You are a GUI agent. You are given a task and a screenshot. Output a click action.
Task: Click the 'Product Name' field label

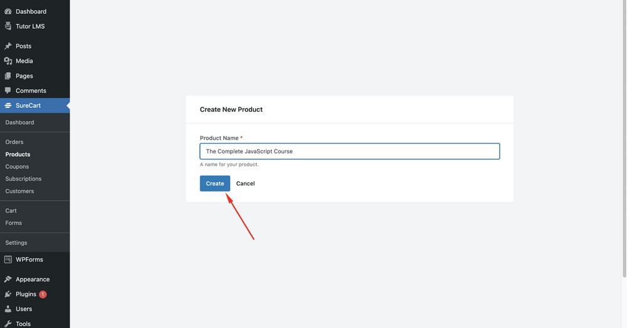point(219,138)
